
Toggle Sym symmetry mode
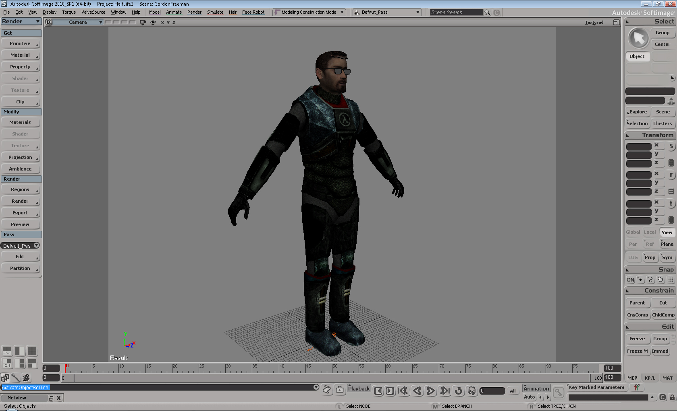667,257
